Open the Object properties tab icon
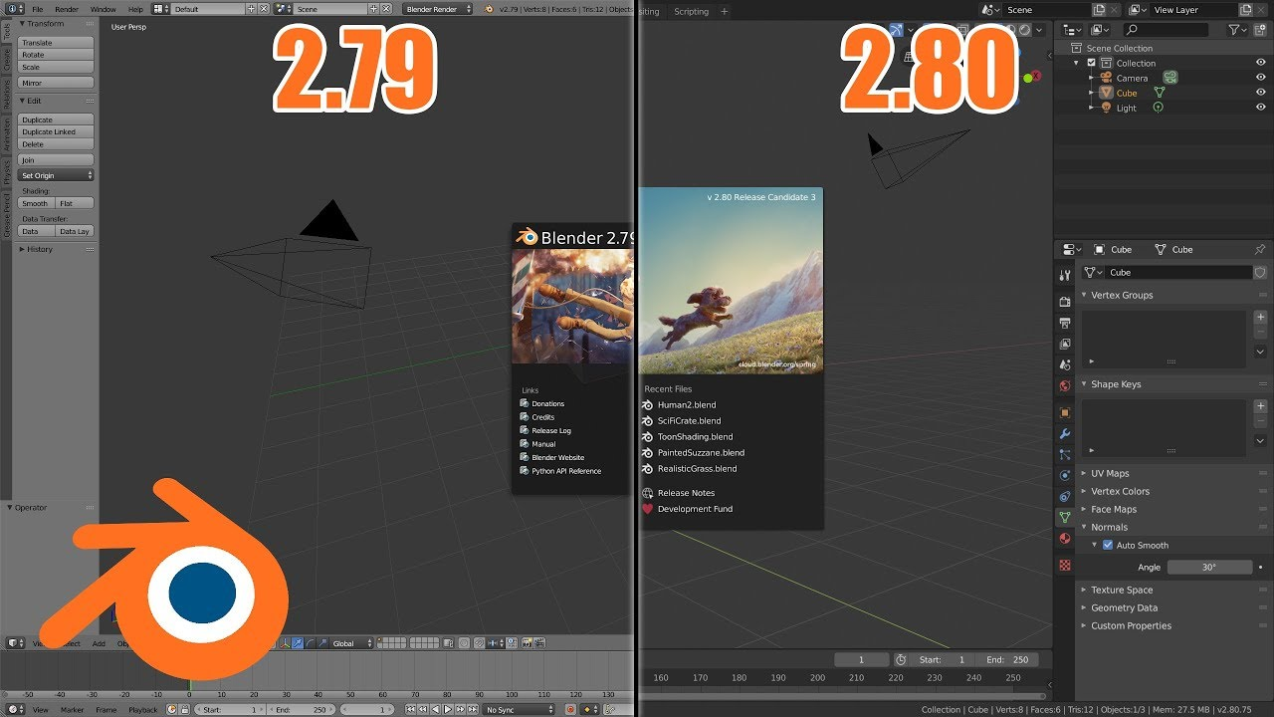1274x717 pixels. tap(1065, 412)
